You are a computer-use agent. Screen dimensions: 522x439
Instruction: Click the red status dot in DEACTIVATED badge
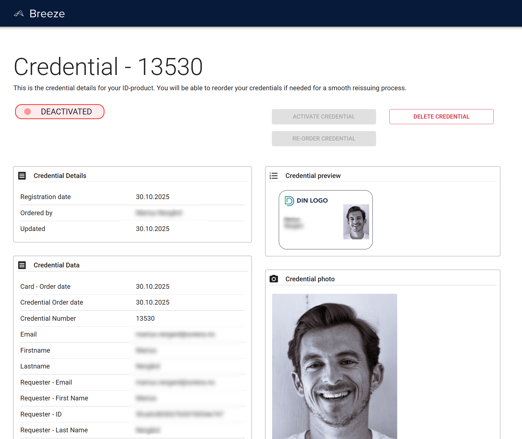point(27,112)
